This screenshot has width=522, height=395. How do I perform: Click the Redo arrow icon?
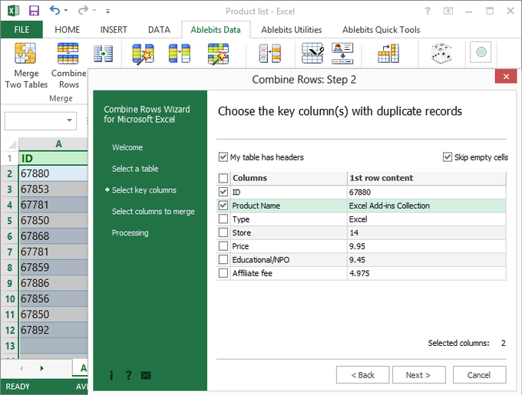83,11
